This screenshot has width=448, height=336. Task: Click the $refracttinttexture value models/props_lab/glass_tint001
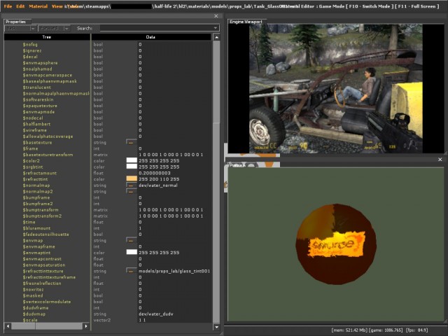click(x=174, y=271)
